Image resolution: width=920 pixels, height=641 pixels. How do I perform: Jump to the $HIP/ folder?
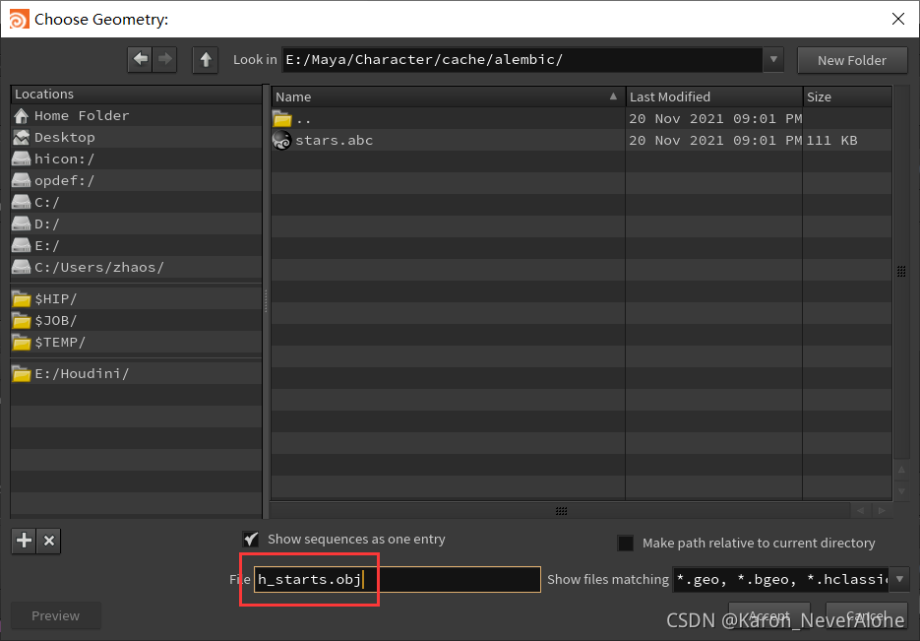tap(136, 298)
